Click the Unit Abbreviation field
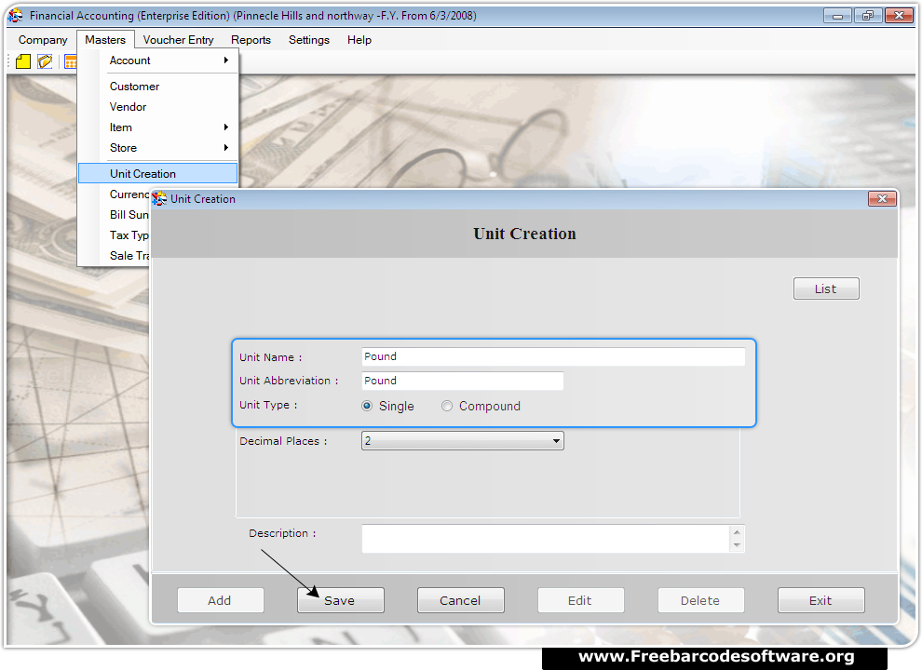Viewport: 922px width, 670px height. 463,381
